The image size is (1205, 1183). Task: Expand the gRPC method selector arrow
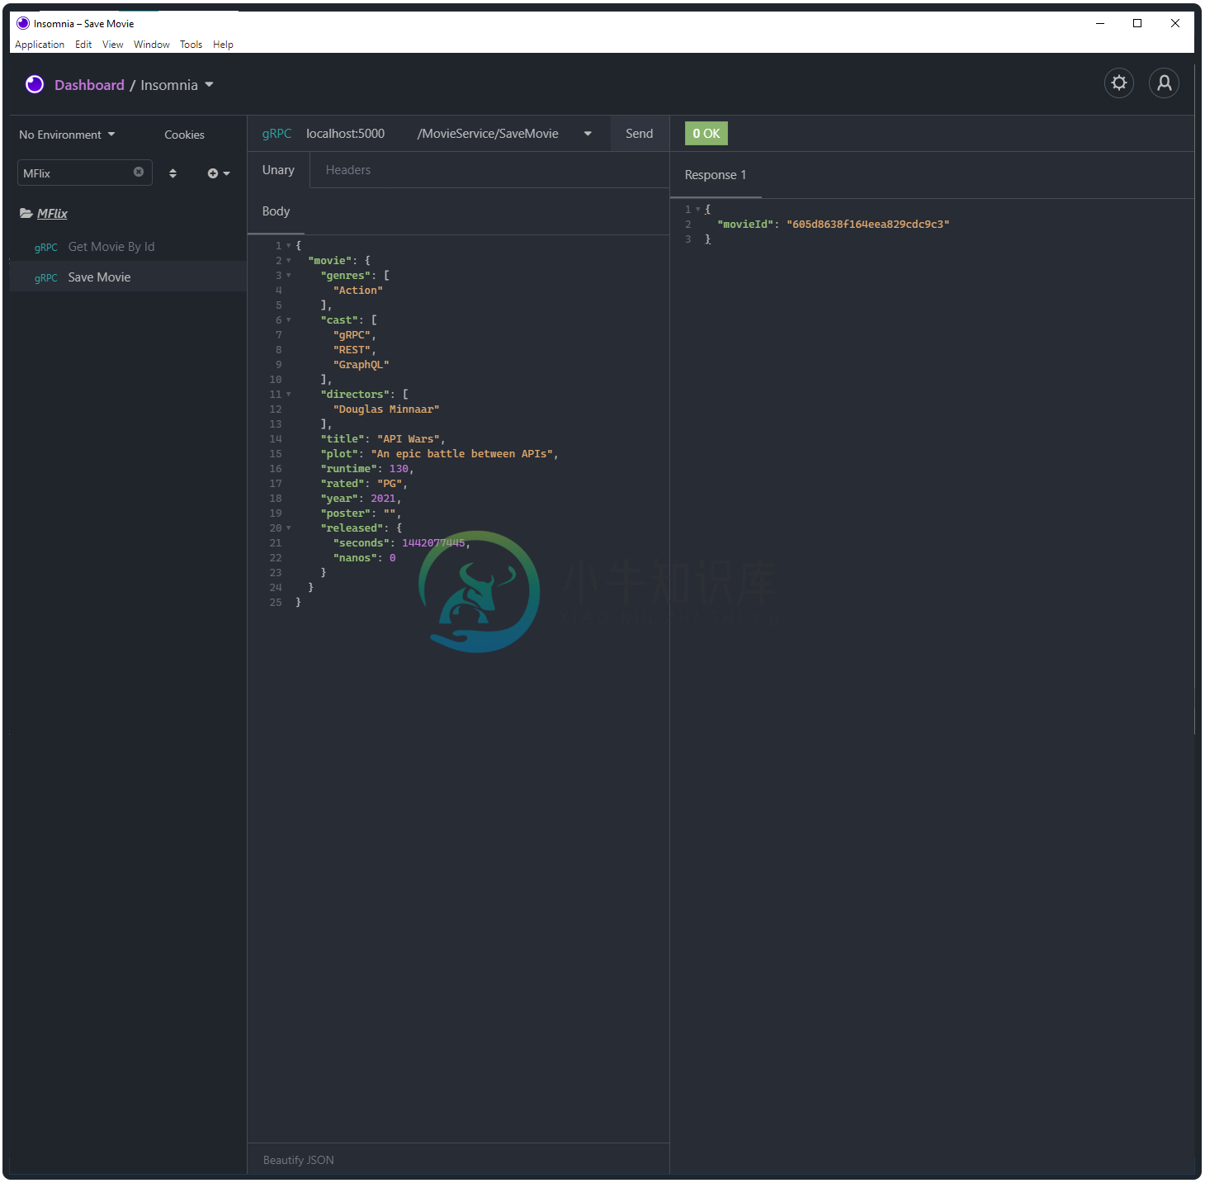[588, 134]
